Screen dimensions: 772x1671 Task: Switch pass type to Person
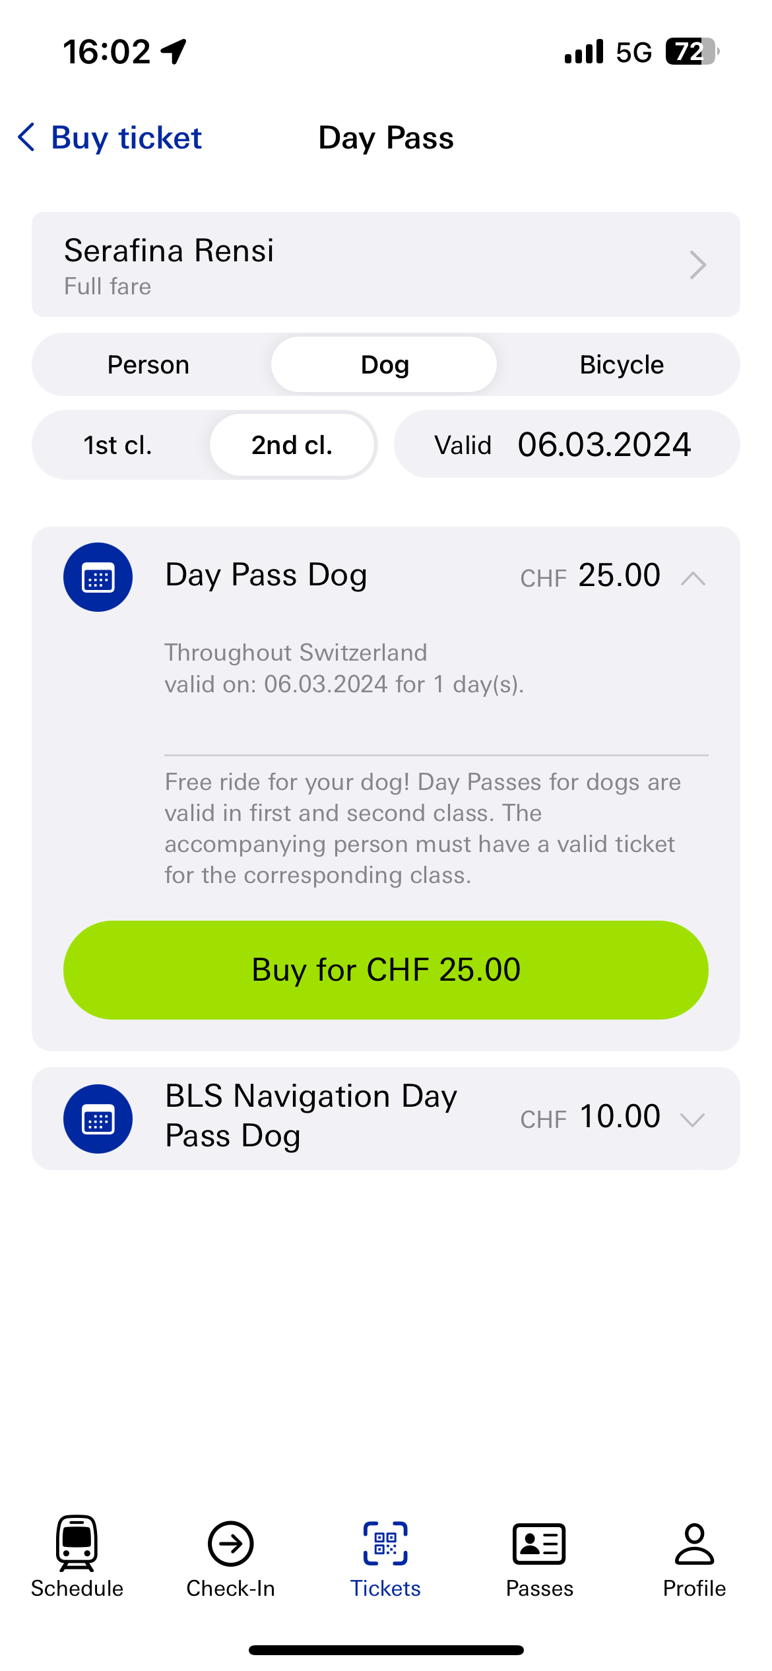[148, 364]
